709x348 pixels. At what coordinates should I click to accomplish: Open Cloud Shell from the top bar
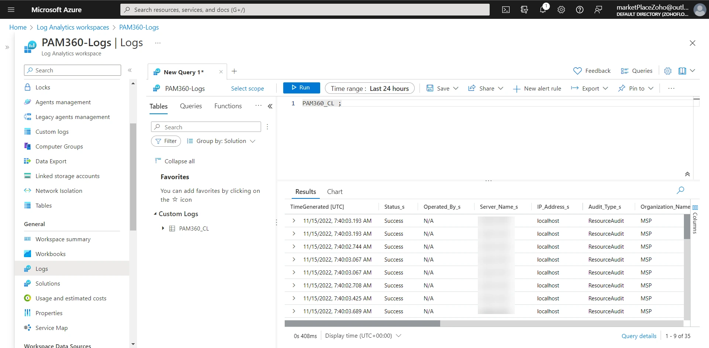point(506,10)
